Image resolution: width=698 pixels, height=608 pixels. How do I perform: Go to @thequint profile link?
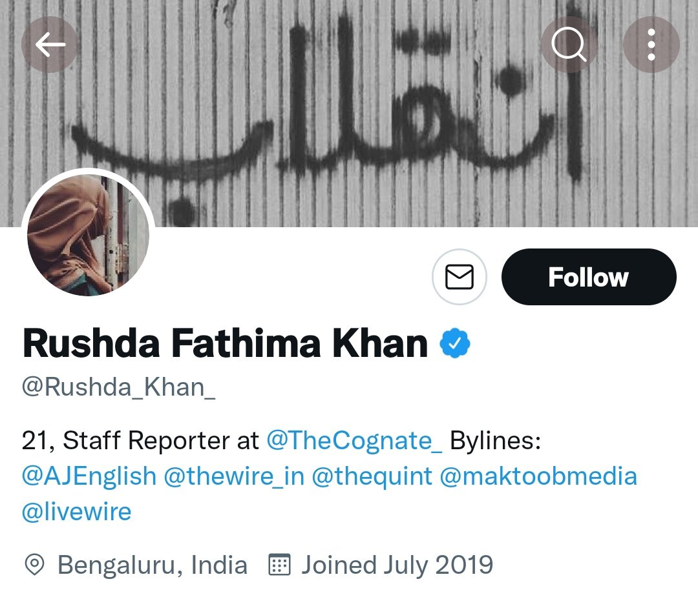[x=372, y=476]
